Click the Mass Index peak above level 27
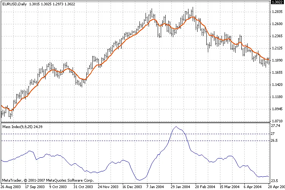Screen dimensions: 285x190 (176, 127)
